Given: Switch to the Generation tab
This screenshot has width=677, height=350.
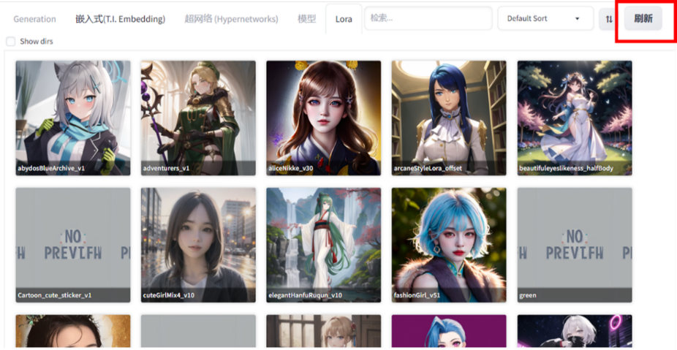Looking at the screenshot, I should [34, 19].
